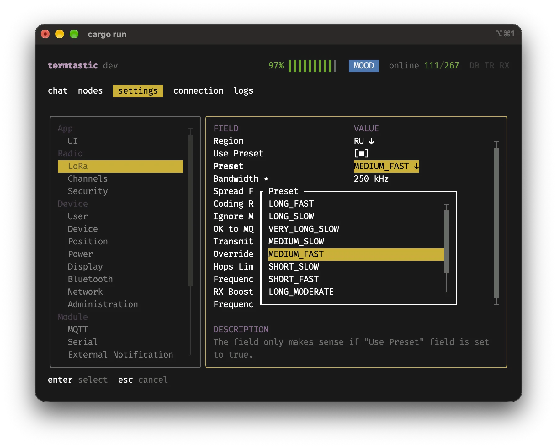Open the Region RU dropdown
The height and width of the screenshot is (448, 557).
point(364,141)
